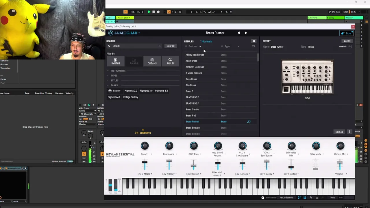Viewport: 370px width, 208px height.
Task: Open the preset options three-dot menu
Action: point(349,132)
